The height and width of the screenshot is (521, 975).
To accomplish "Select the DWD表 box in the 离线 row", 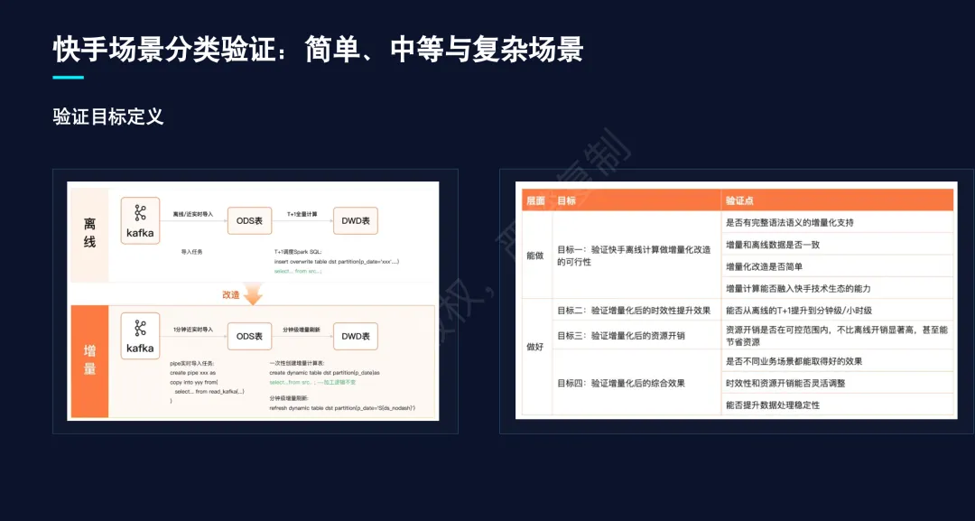I will (x=356, y=220).
